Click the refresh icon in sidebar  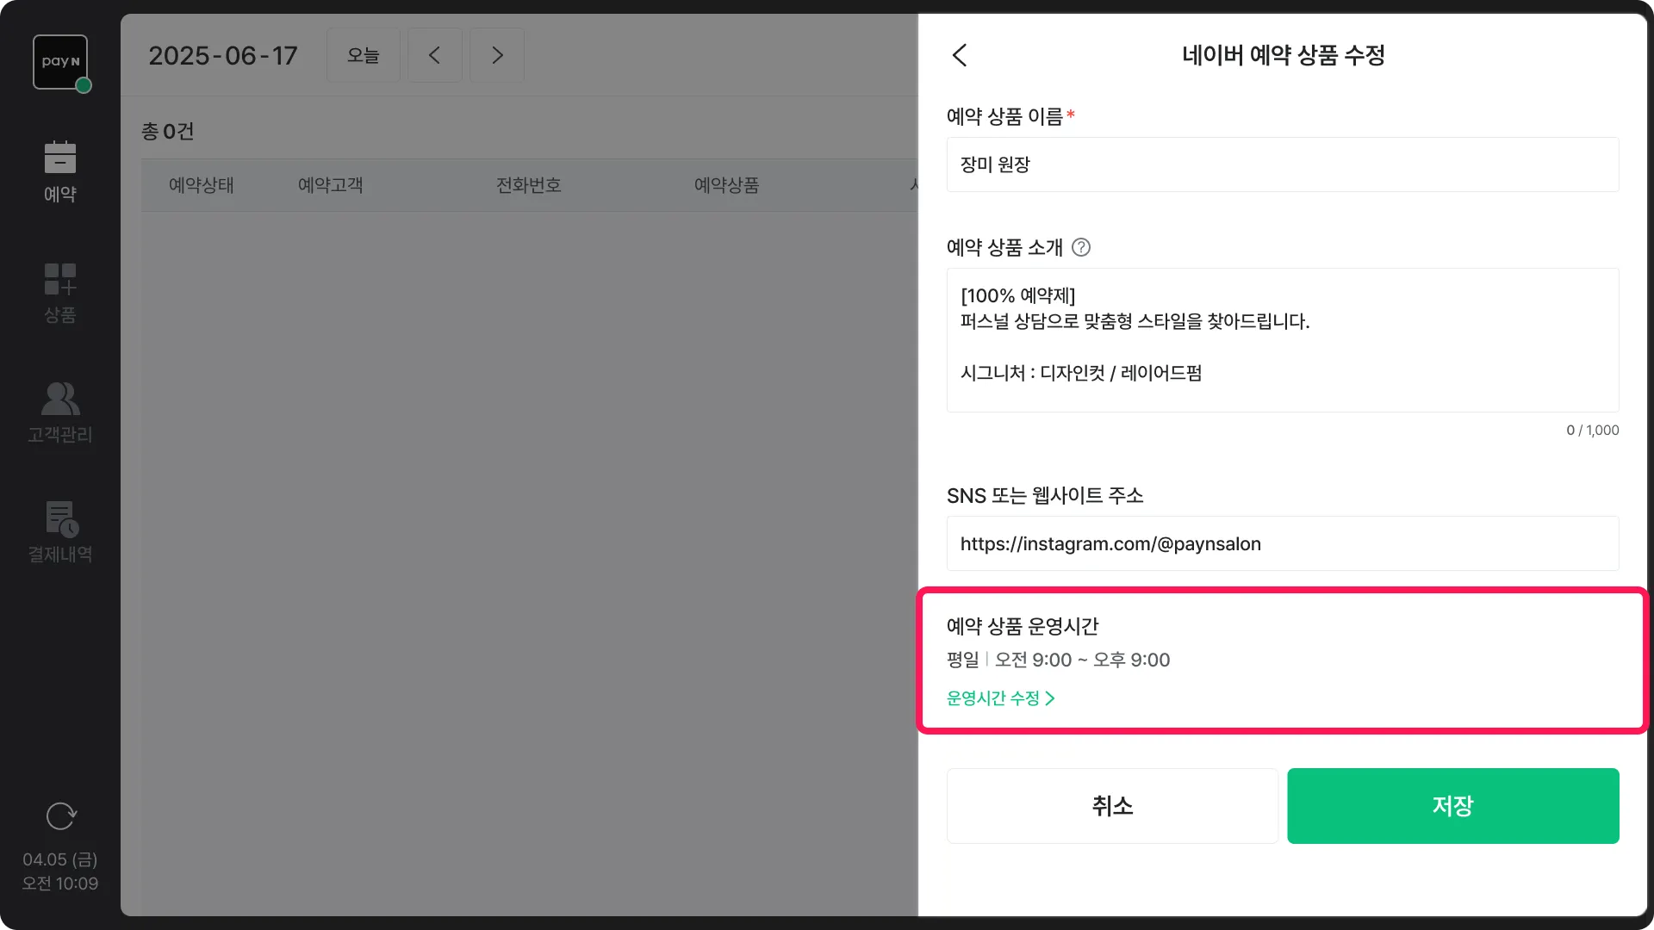pyautogui.click(x=60, y=815)
